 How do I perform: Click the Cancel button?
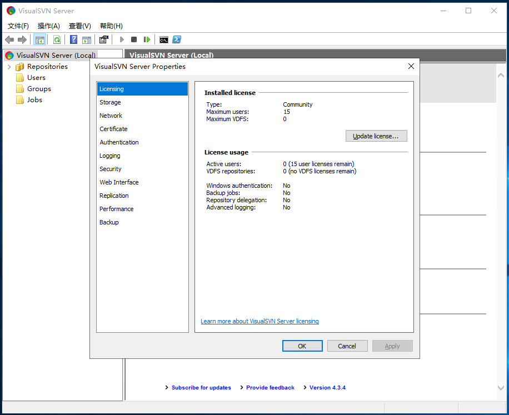click(347, 346)
